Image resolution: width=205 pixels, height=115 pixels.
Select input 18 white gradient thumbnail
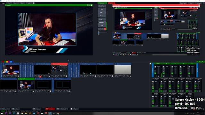(123, 70)
